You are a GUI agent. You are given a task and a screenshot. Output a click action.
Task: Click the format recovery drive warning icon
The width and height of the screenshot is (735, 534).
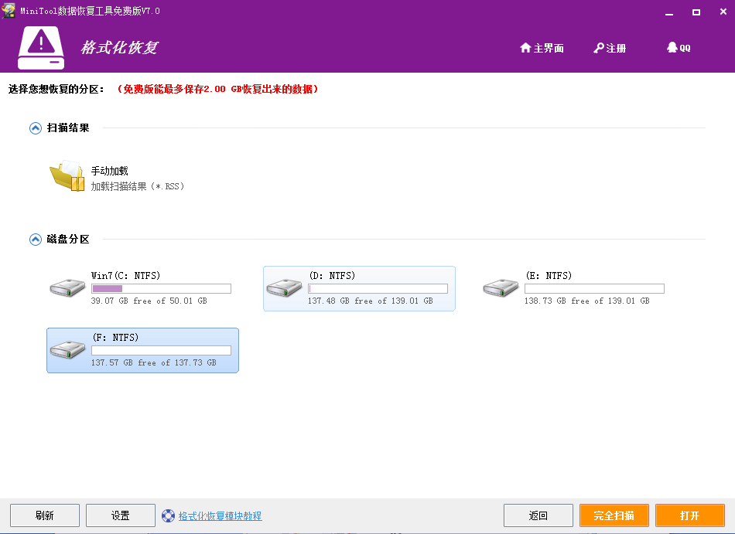tap(41, 48)
